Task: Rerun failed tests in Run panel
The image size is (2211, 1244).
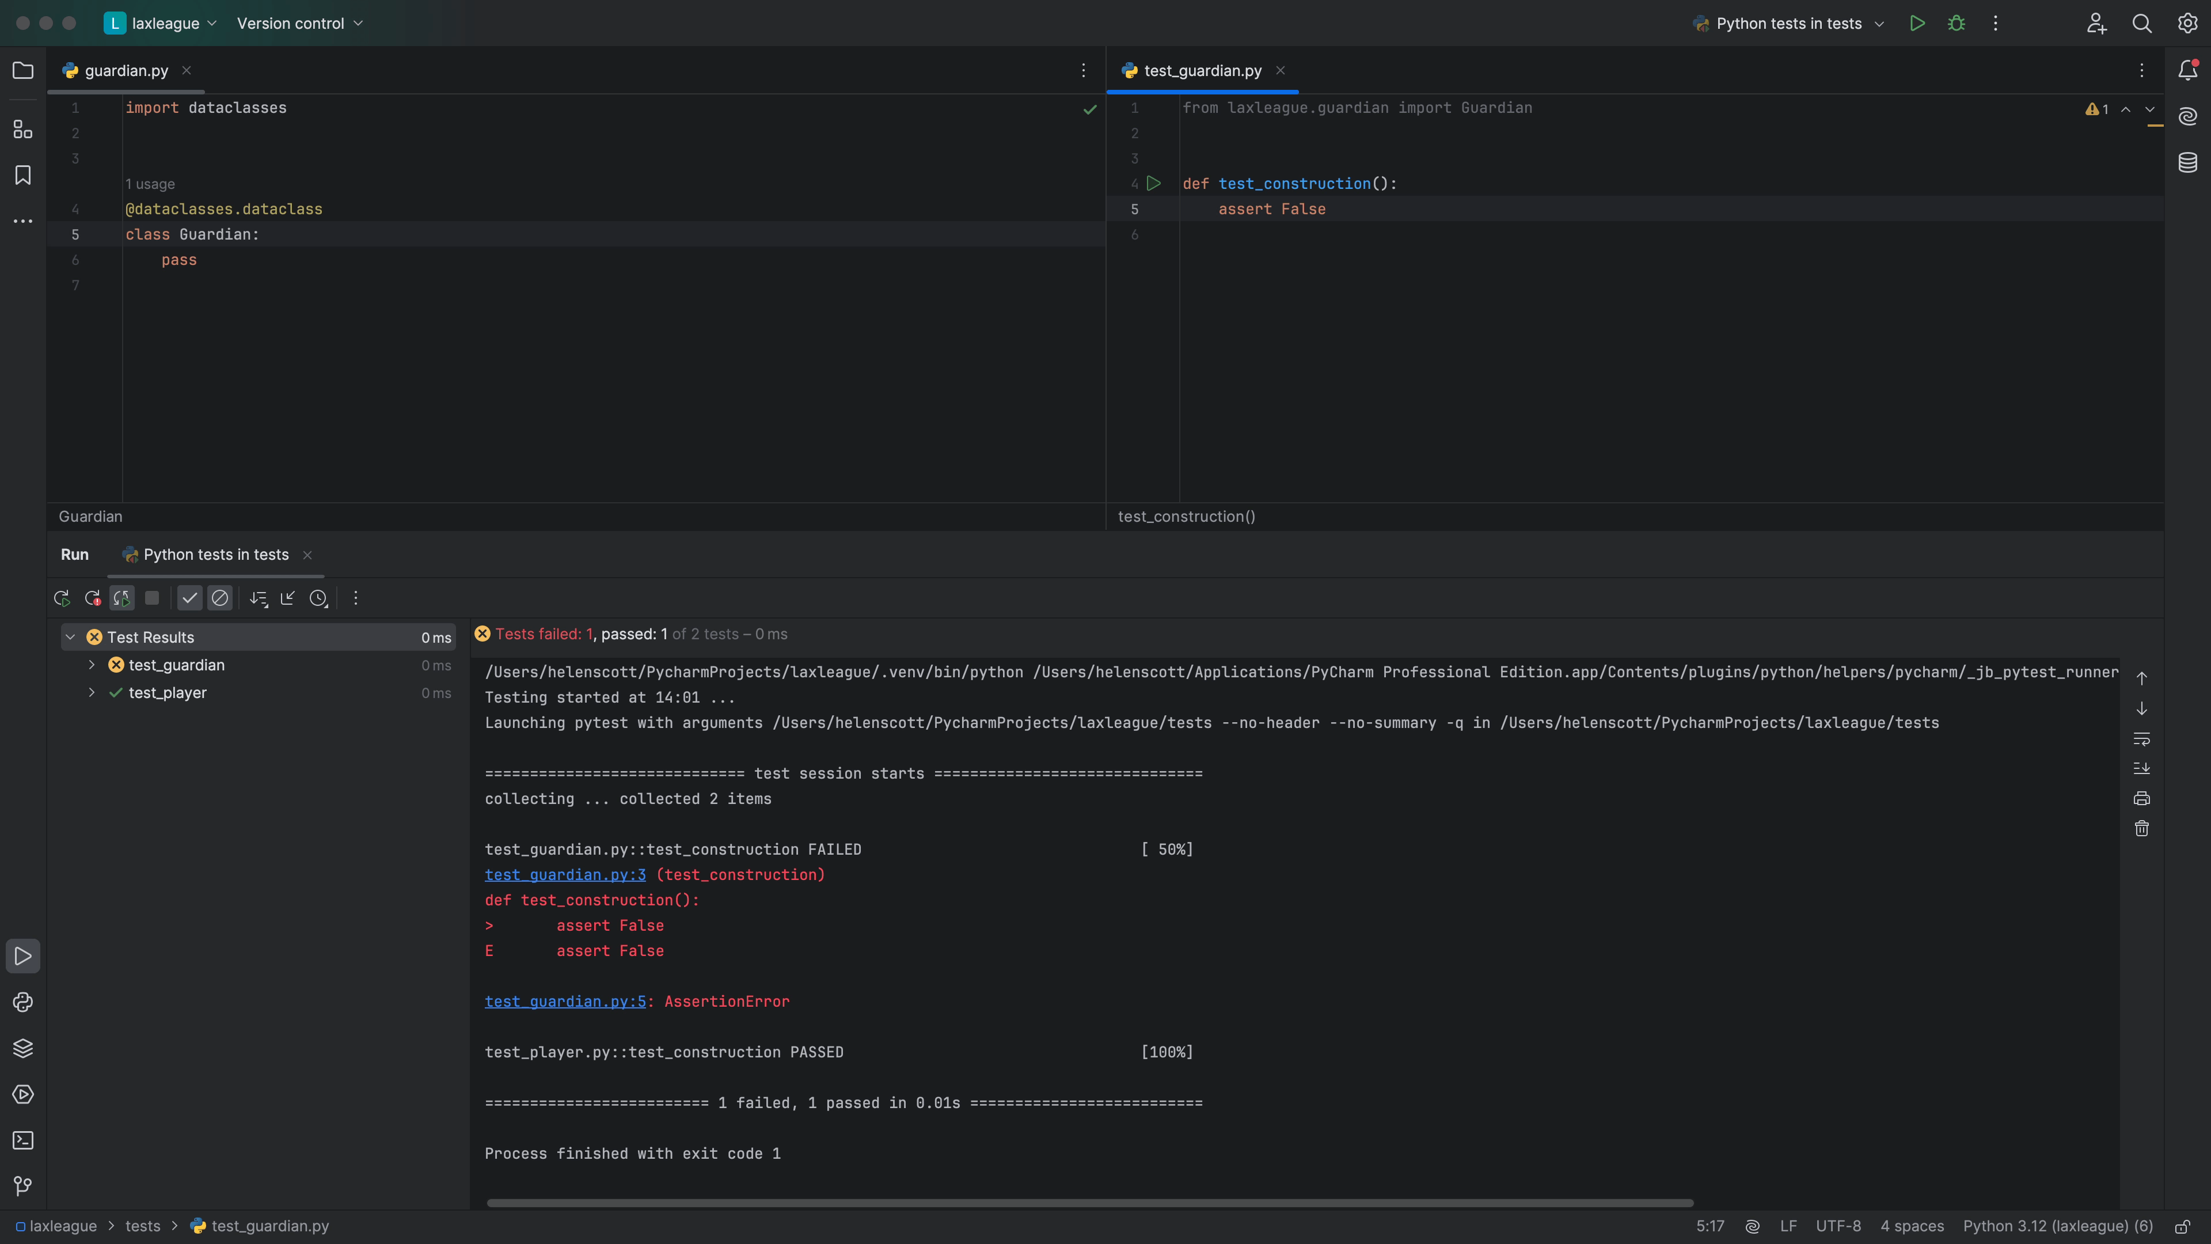Action: click(92, 598)
